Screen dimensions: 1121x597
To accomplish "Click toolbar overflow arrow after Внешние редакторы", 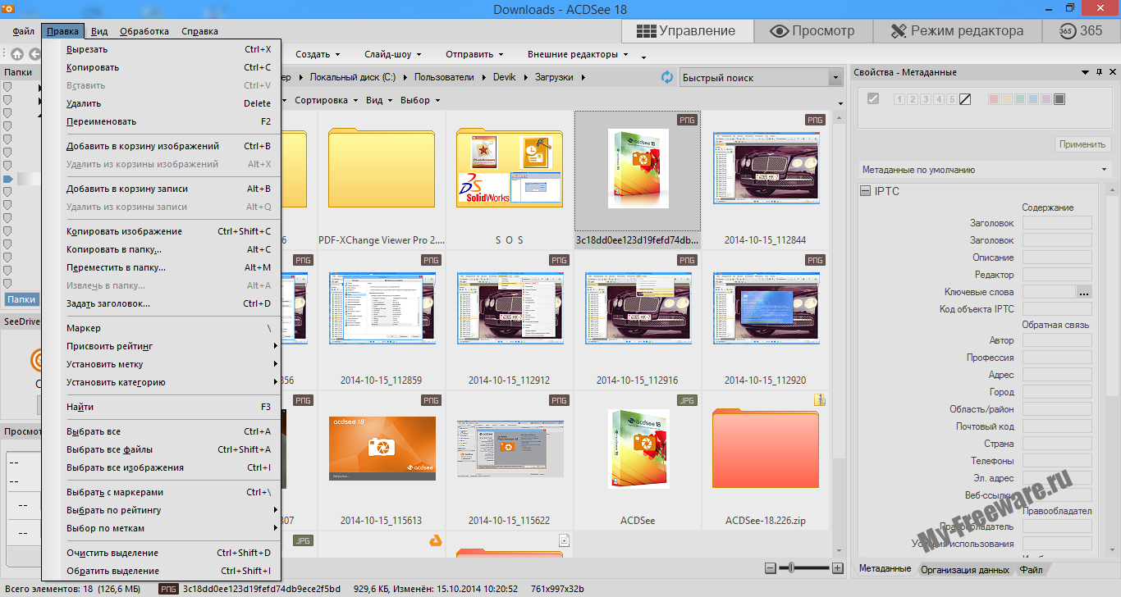I will (643, 57).
